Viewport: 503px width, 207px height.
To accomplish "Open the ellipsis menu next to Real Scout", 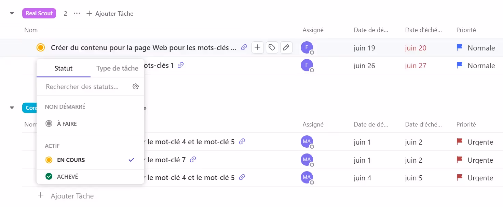I will click(x=77, y=13).
